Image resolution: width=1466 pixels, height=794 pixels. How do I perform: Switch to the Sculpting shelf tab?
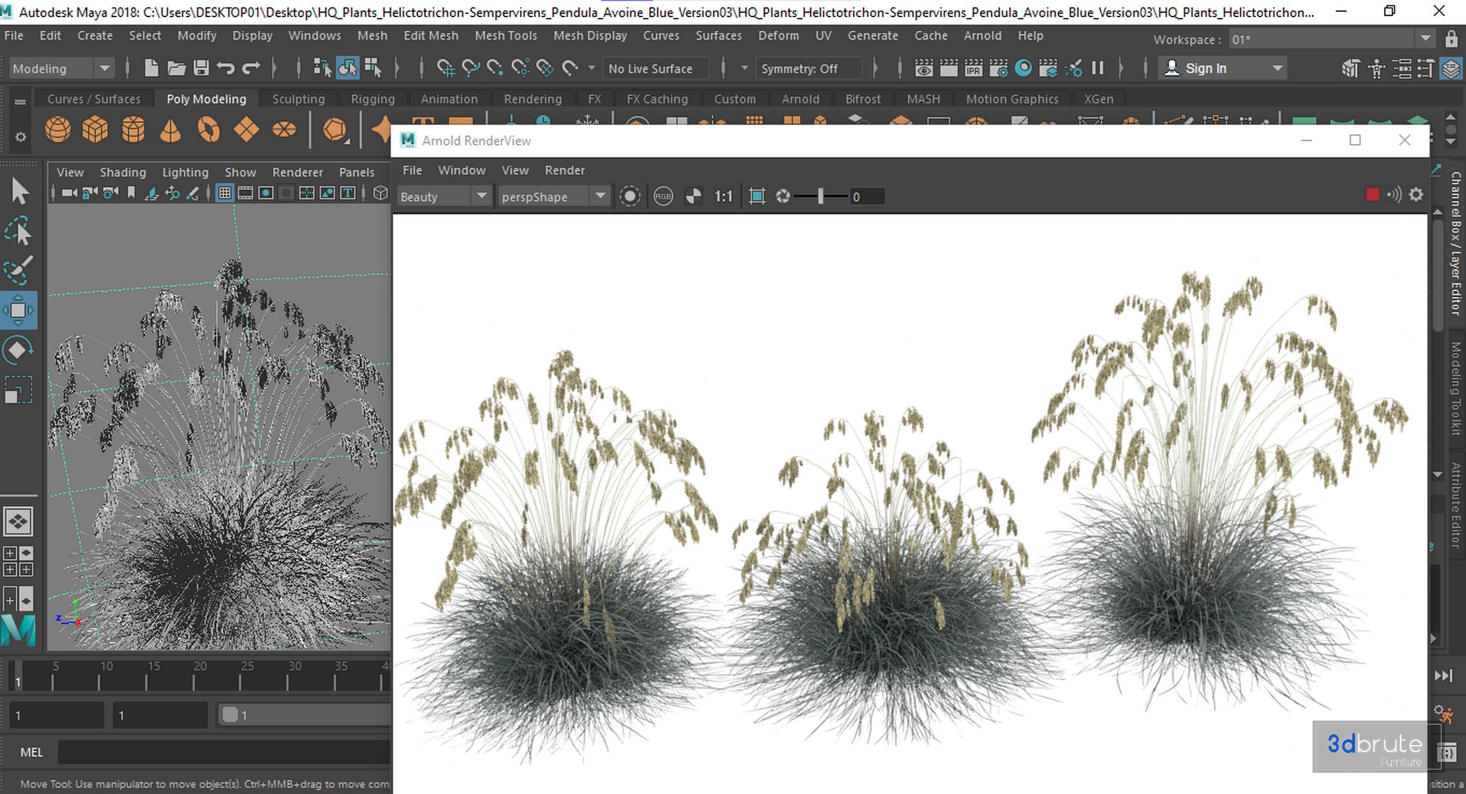pyautogui.click(x=298, y=99)
